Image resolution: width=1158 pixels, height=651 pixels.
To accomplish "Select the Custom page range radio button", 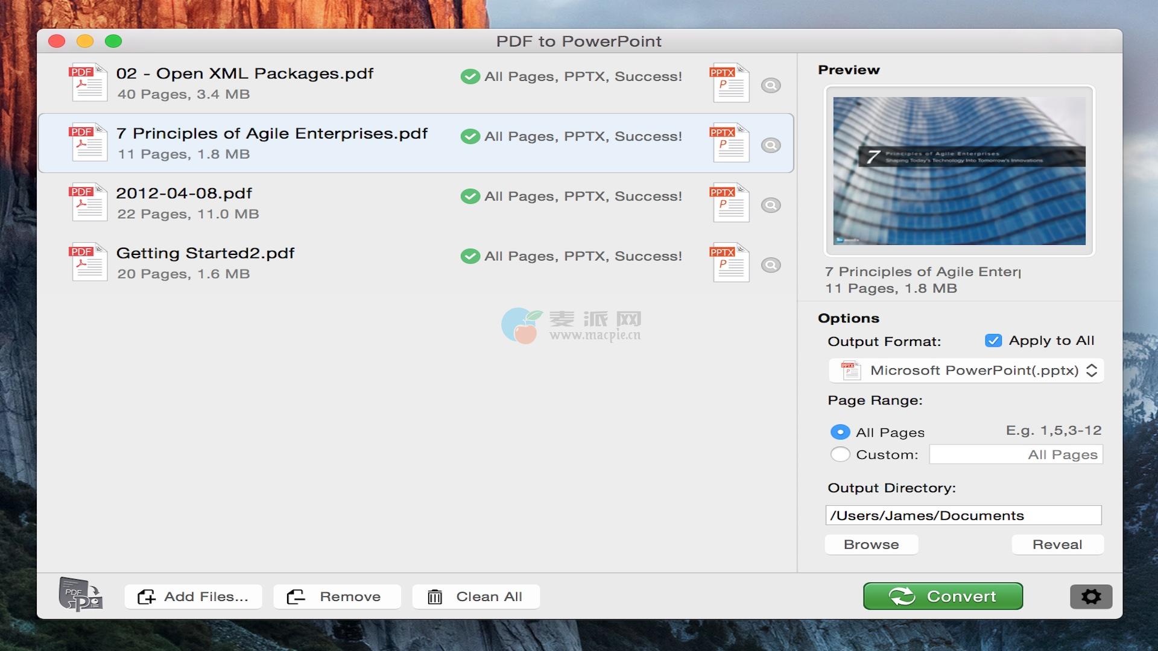I will click(840, 454).
